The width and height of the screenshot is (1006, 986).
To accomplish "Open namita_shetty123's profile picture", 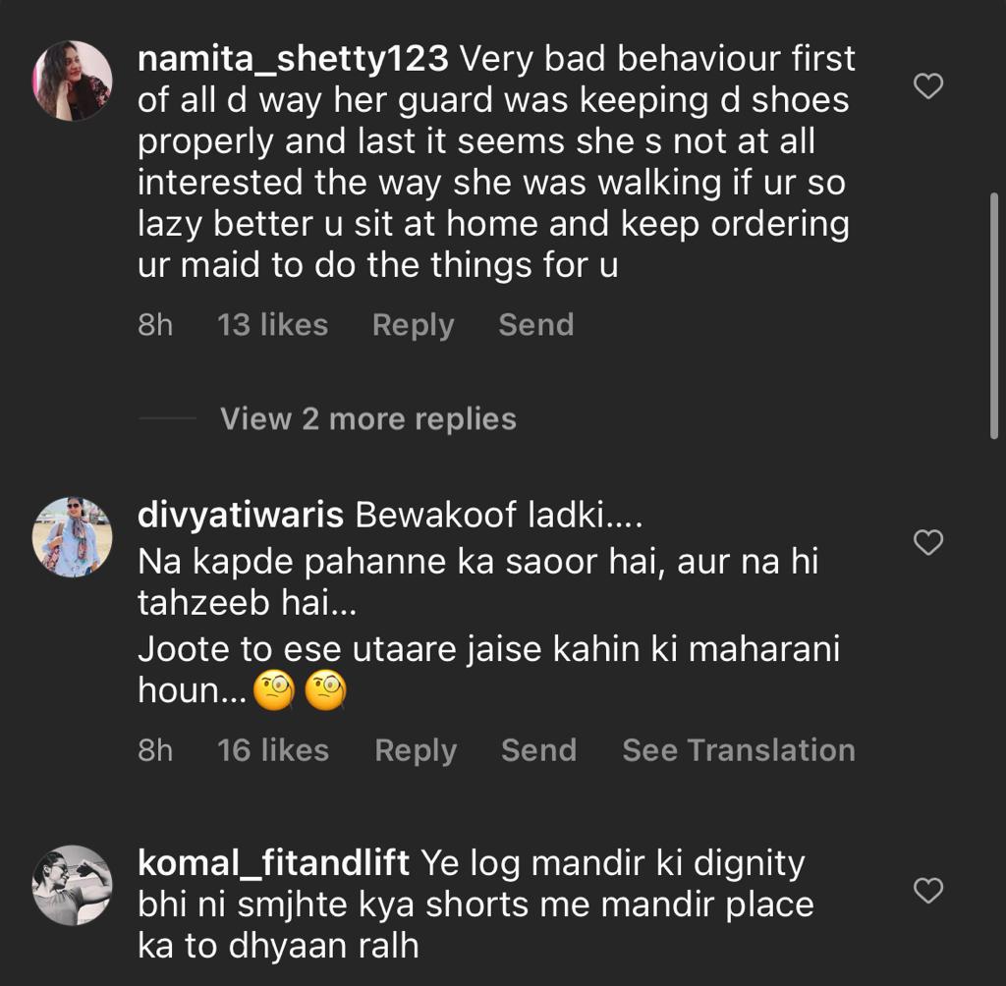I will (x=73, y=80).
